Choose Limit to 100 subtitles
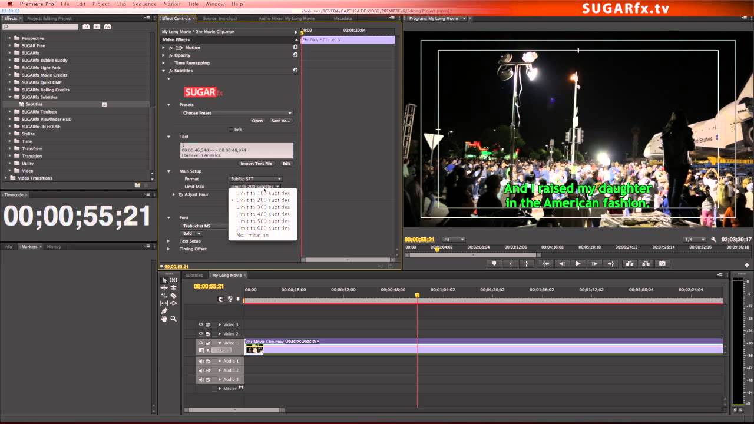The image size is (754, 424). 263,193
